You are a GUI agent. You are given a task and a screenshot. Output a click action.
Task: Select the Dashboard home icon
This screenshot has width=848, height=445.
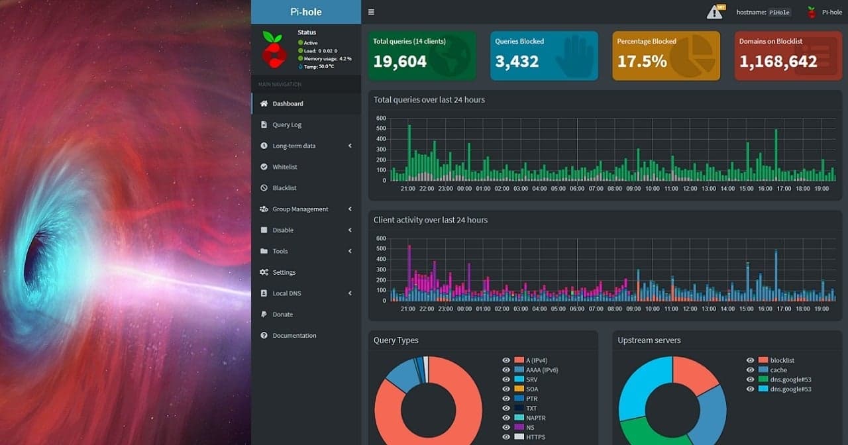pos(264,103)
